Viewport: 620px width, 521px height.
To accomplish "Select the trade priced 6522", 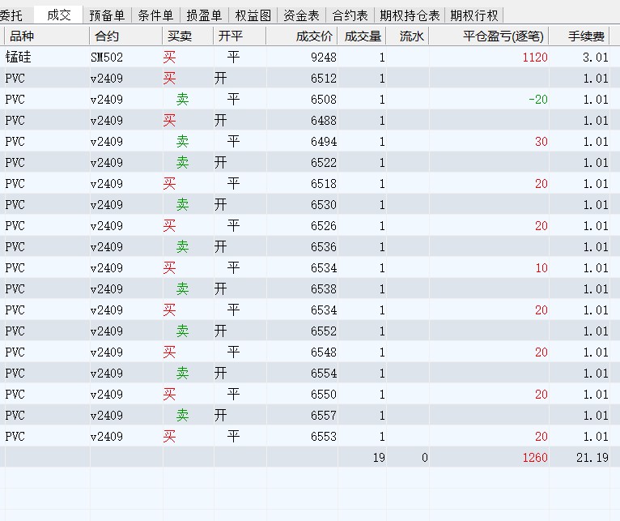I will (x=310, y=162).
